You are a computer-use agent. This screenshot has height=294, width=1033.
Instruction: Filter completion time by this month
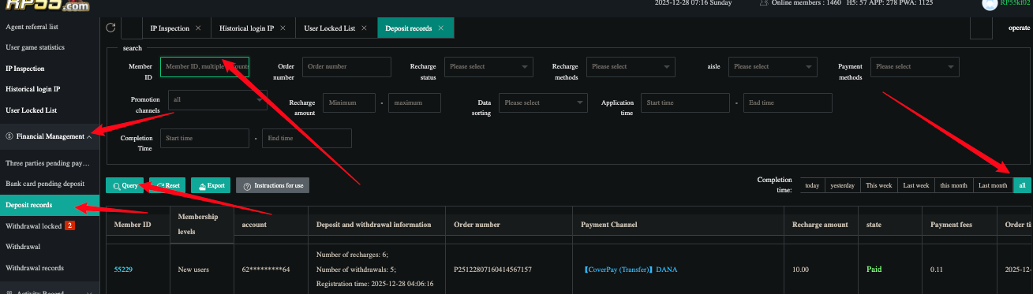click(953, 185)
